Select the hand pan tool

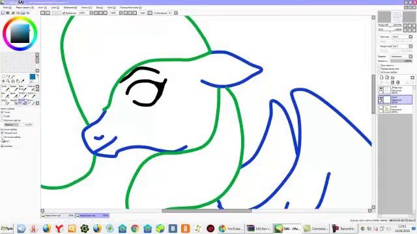point(18,81)
